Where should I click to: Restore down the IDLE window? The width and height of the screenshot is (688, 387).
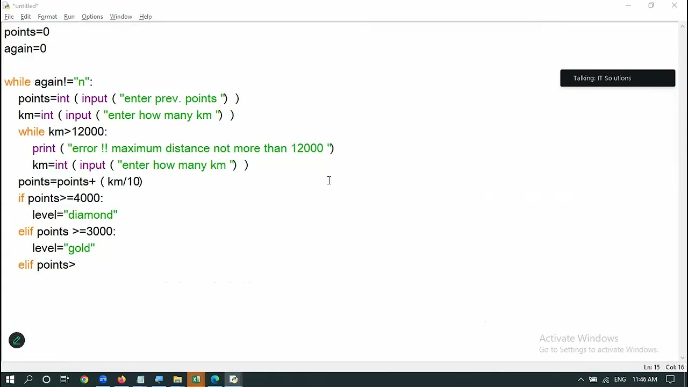(x=651, y=5)
